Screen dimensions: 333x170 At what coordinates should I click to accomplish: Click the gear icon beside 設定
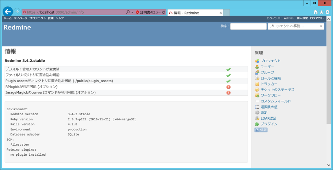click(x=257, y=113)
